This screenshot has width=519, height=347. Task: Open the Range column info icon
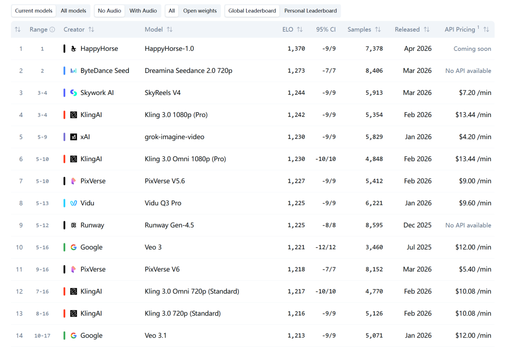coord(52,29)
